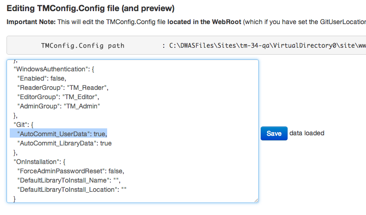The width and height of the screenshot is (366, 215).
Task: Click the blue Save button
Action: tap(274, 133)
